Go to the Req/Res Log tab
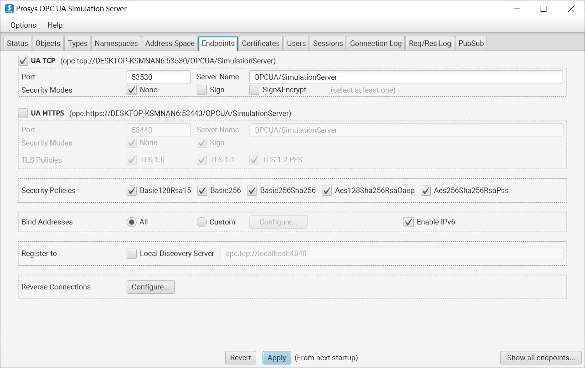The image size is (585, 368). click(430, 43)
